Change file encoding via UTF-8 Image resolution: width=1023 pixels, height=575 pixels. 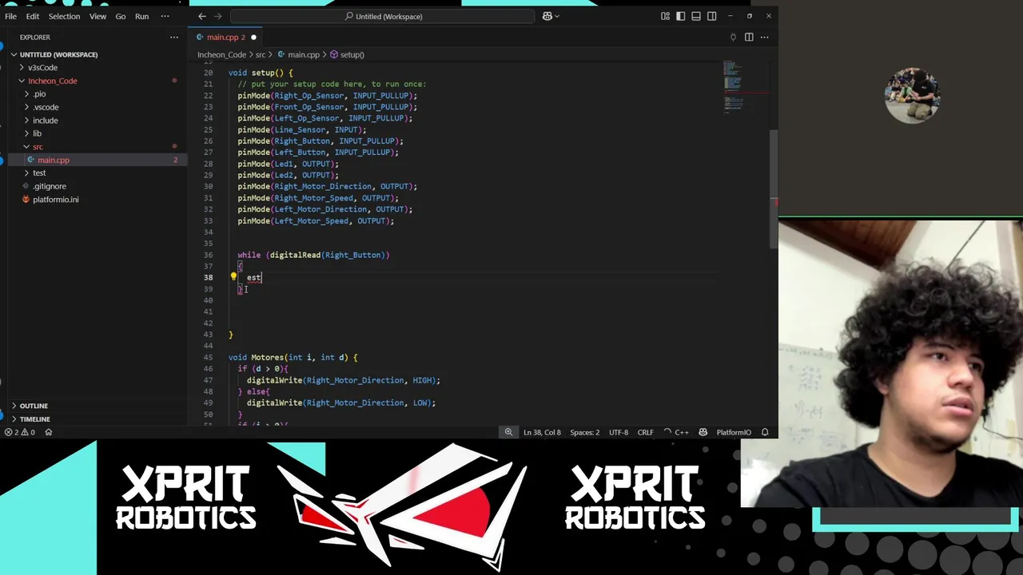pos(619,432)
